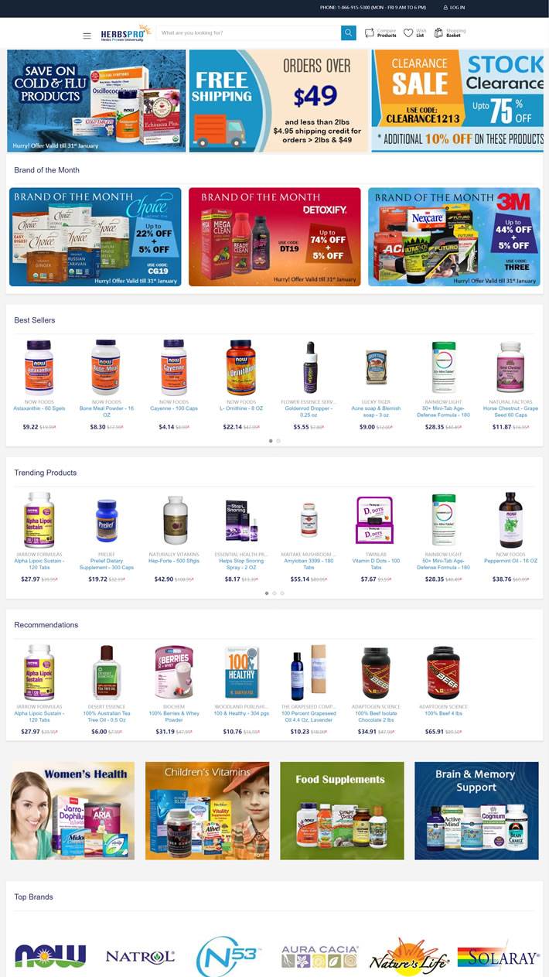This screenshot has width=549, height=977.
Task: Open Compare Products icon
Action: tap(370, 33)
